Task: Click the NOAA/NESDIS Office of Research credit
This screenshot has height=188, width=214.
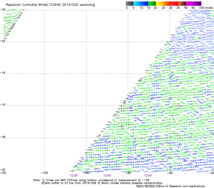Action: (x=170, y=186)
